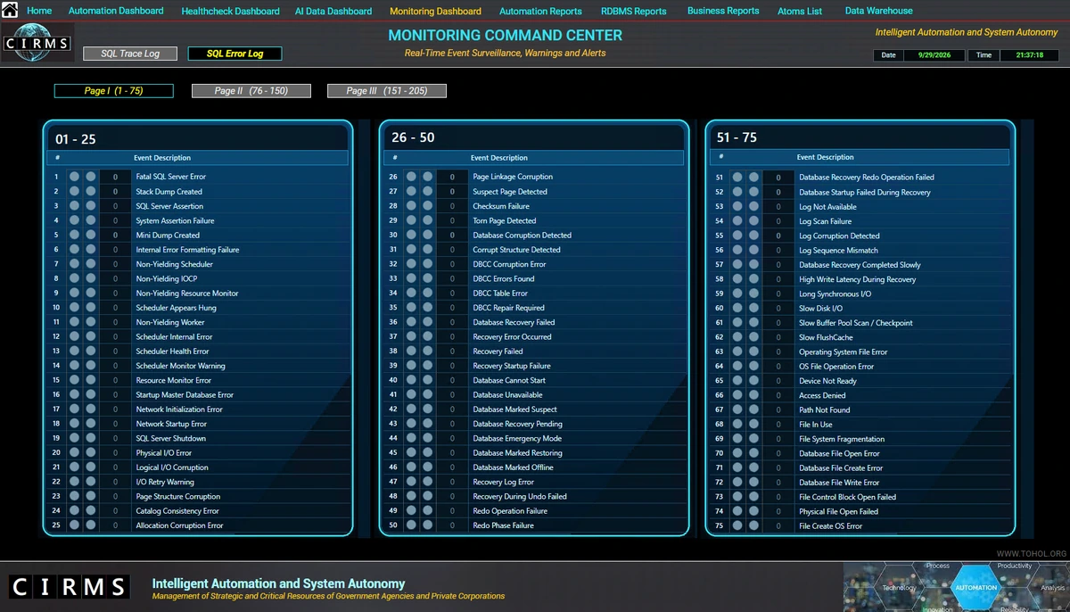The height and width of the screenshot is (612, 1070).
Task: Switch to the SQL Trace Log view
Action: (x=130, y=54)
